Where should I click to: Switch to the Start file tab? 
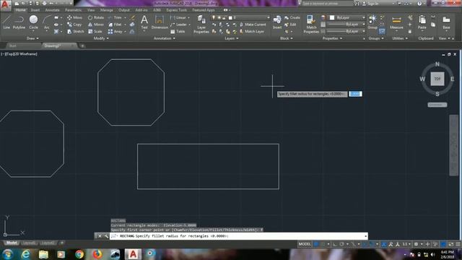13,45
